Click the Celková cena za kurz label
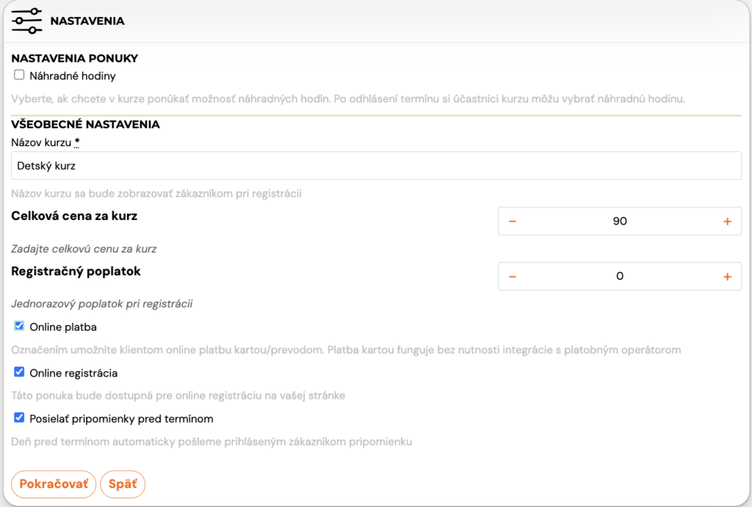752x507 pixels. [74, 216]
